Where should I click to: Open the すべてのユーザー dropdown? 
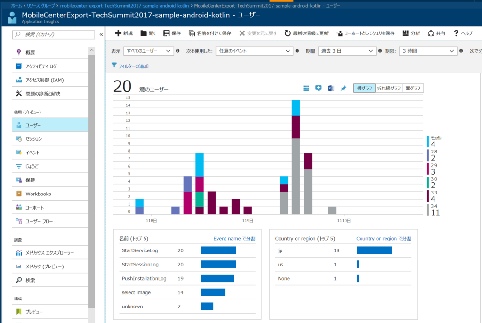coord(148,51)
